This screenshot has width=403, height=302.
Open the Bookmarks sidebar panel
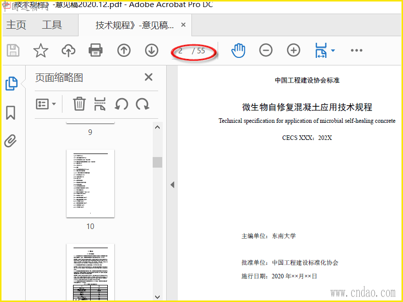pyautogui.click(x=11, y=113)
